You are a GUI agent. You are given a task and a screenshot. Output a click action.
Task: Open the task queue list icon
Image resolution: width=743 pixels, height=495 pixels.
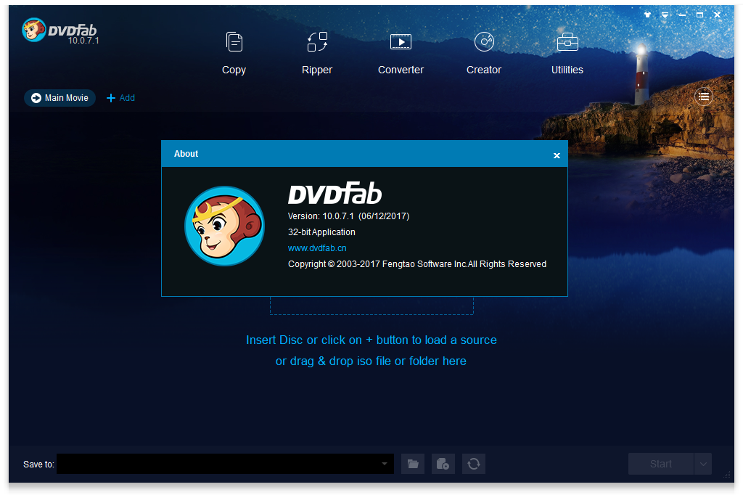click(704, 97)
